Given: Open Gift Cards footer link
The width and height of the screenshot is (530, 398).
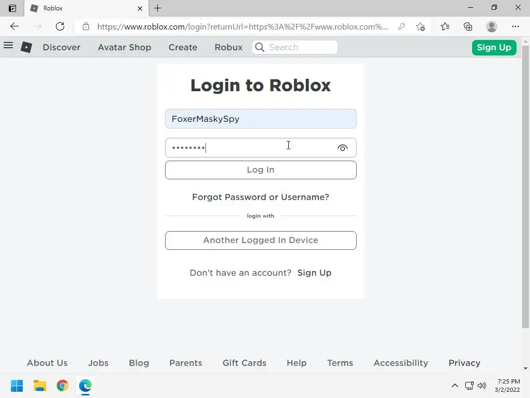Looking at the screenshot, I should pos(244,363).
